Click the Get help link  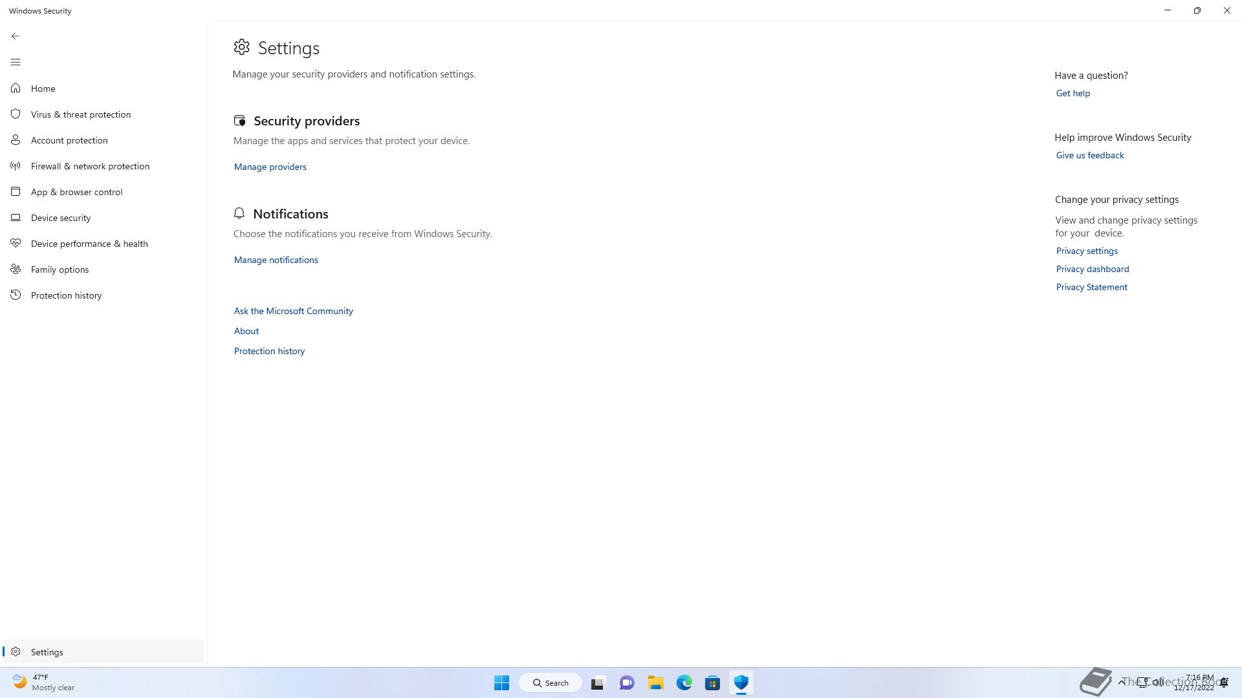[1073, 93]
